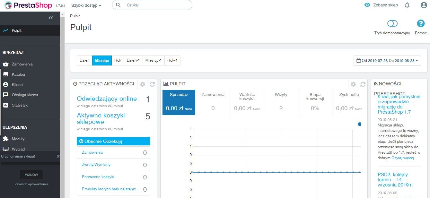Open PSD2 kolejny termin news article
Viewport: 430px width, 198px height.
pyautogui.click(x=395, y=180)
